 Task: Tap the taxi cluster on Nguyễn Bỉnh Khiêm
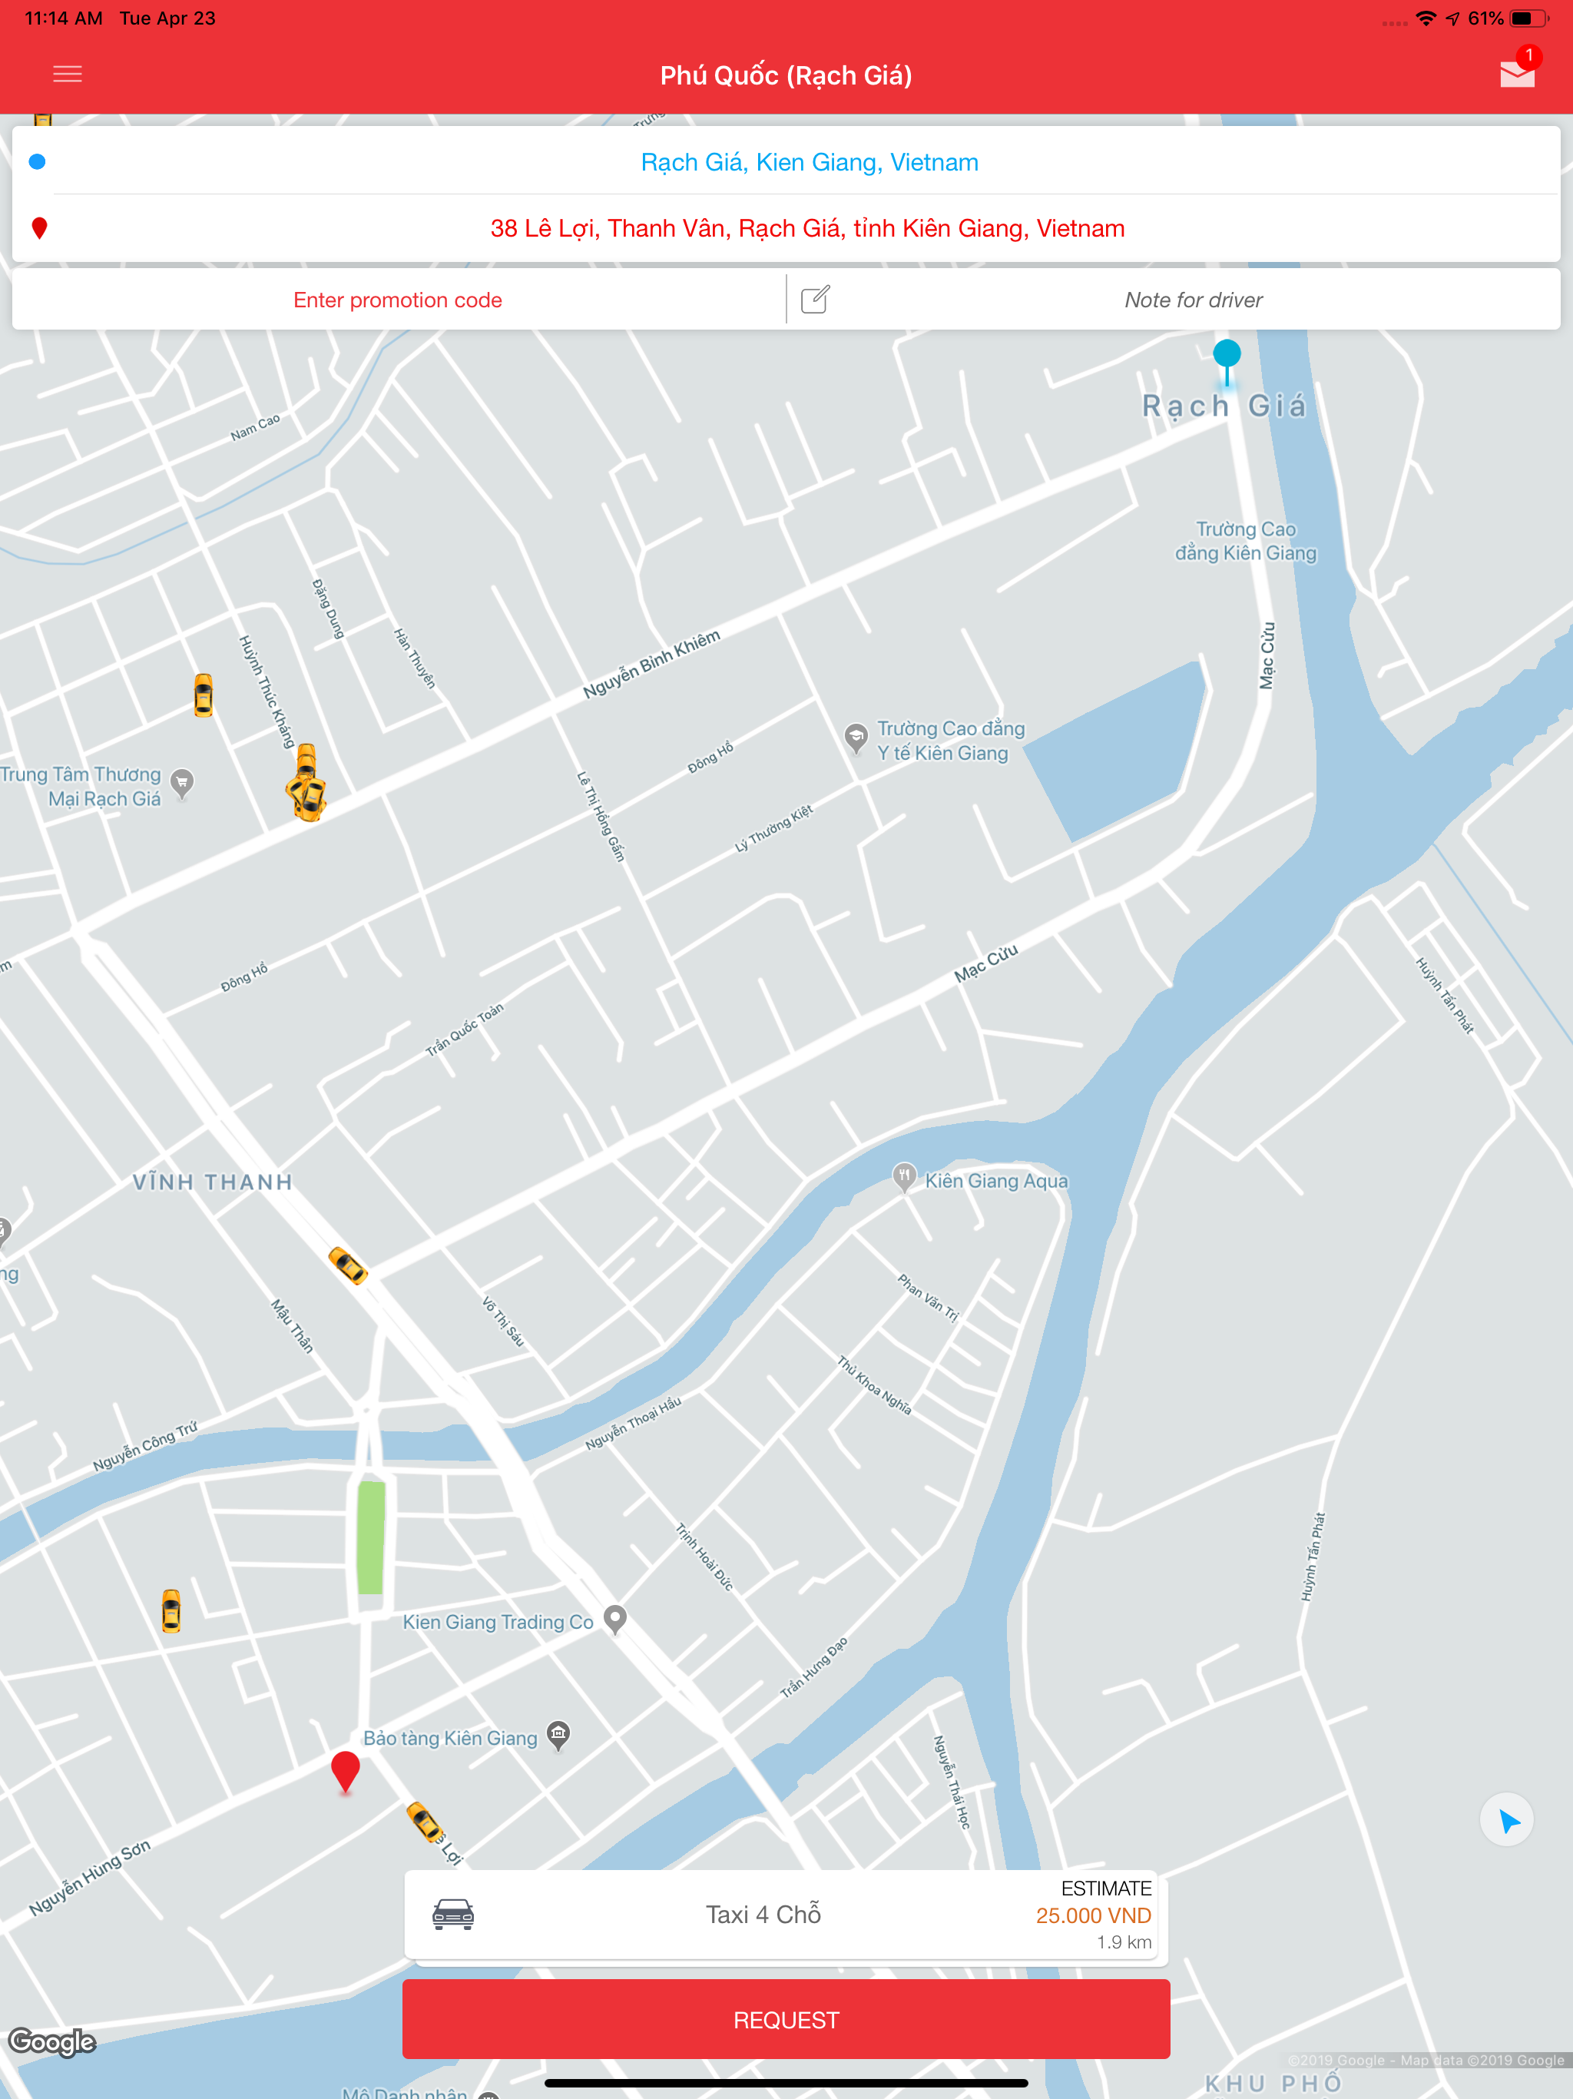pyautogui.click(x=306, y=783)
